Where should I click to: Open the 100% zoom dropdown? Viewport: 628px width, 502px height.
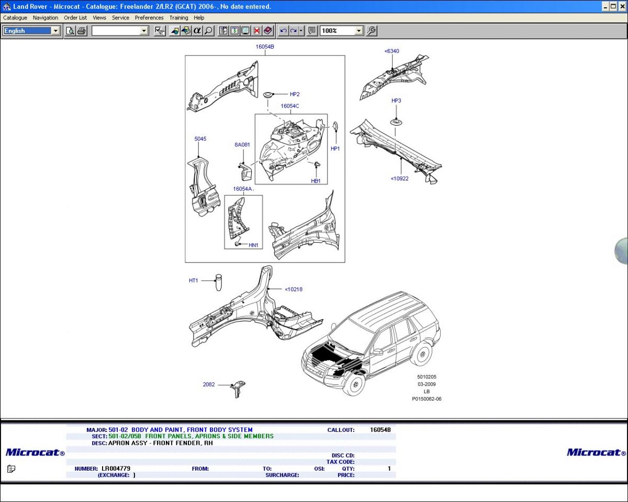358,31
